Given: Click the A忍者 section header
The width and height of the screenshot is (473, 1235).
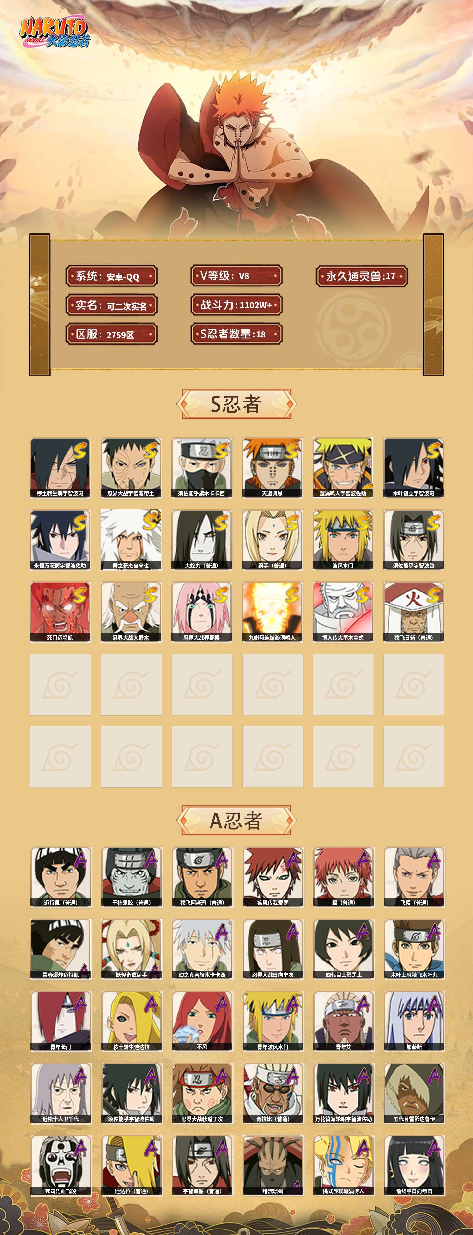Looking at the screenshot, I should [x=236, y=820].
